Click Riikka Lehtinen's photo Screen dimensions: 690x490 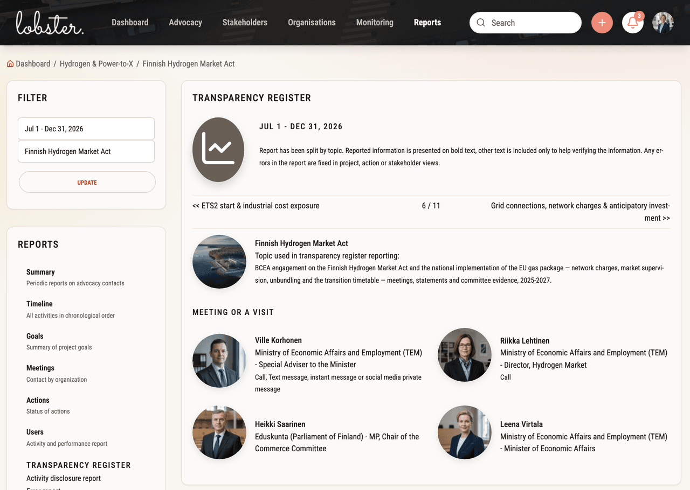click(x=465, y=355)
